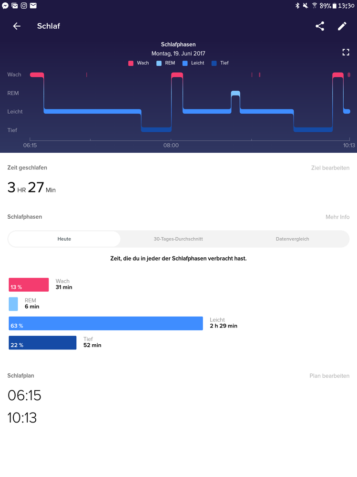Share the sleep data
Image resolution: width=357 pixels, height=477 pixels.
pos(320,26)
